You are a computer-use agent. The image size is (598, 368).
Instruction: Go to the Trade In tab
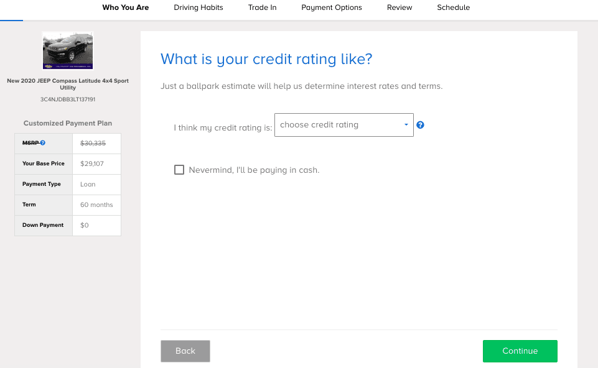click(263, 7)
